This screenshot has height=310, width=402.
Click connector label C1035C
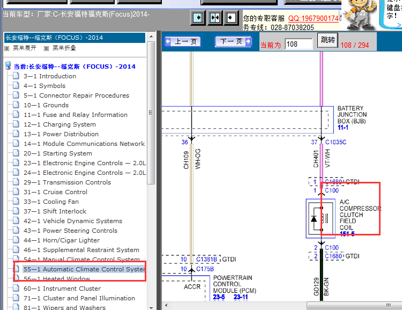pos(336,142)
